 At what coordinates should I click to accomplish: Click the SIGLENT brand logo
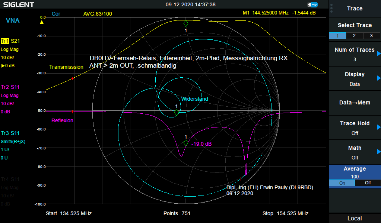coord(19,4)
